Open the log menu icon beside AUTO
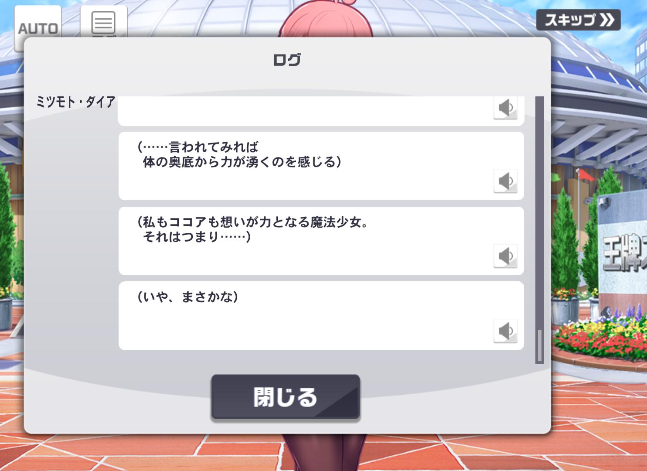Image resolution: width=647 pixels, height=471 pixels. pos(104,22)
